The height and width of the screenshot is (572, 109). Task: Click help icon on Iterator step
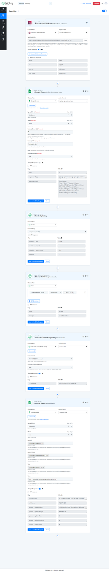[83, 215]
